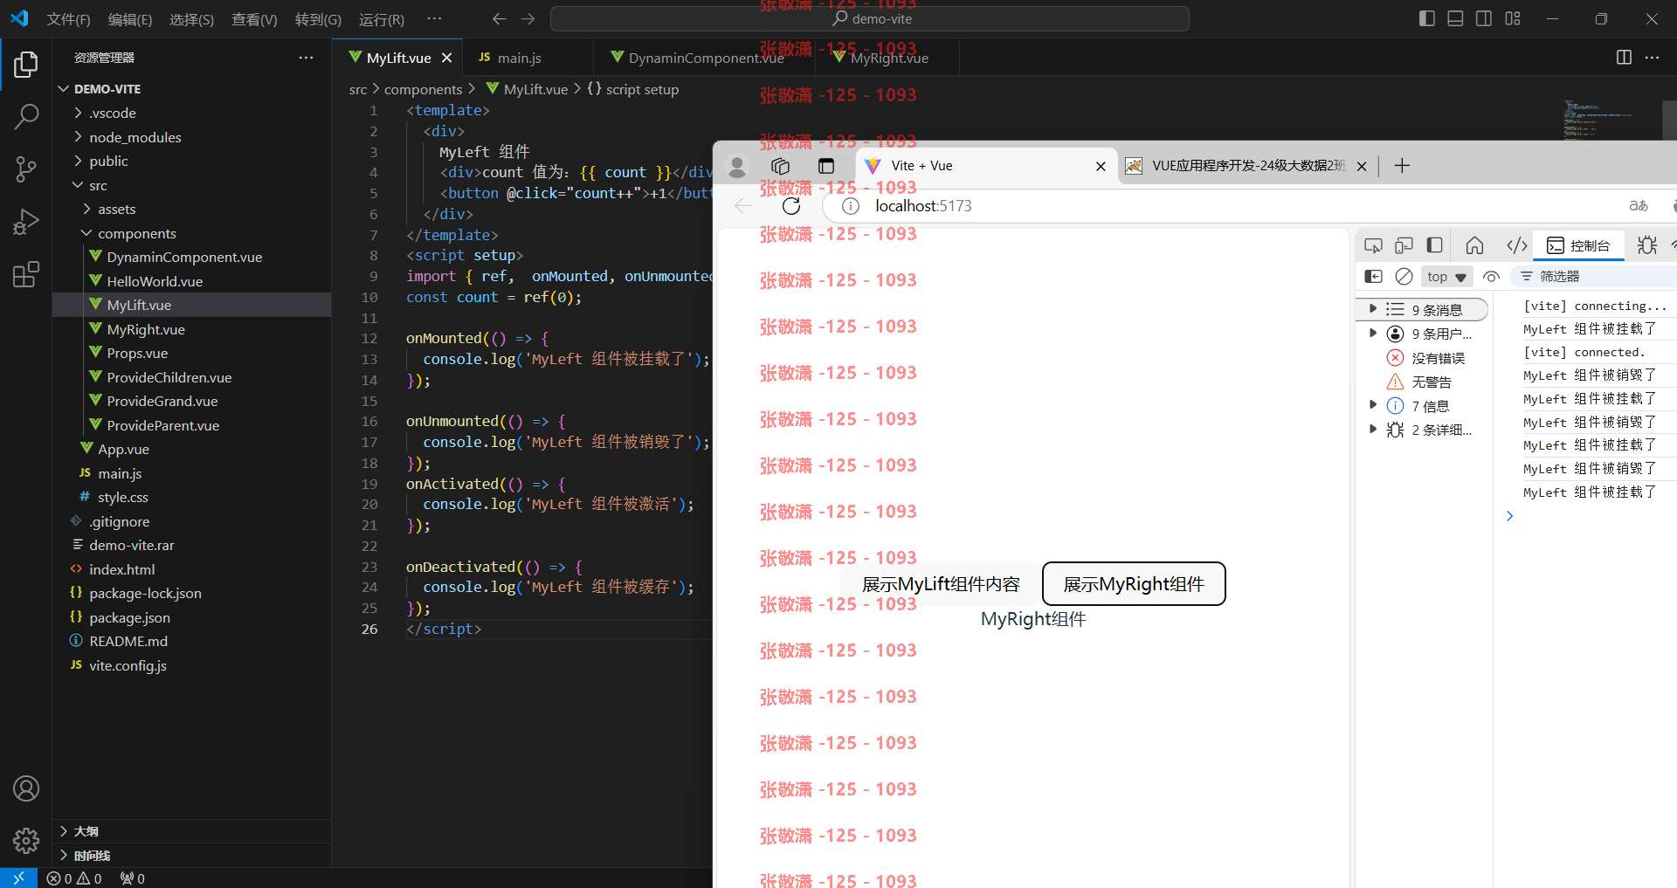Clear the console with the clear icon
Viewport: 1677px width, 888px height.
(x=1404, y=276)
